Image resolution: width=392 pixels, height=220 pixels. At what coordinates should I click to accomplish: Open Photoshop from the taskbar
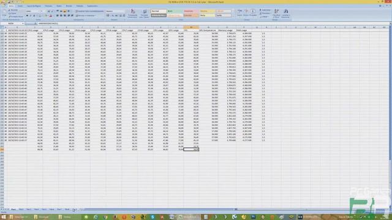pyautogui.click(x=253, y=217)
